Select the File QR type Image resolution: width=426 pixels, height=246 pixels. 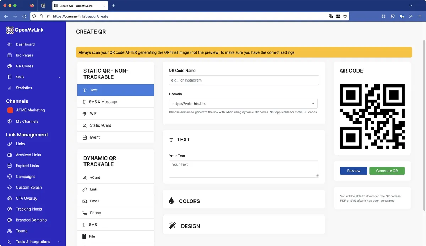116,236
